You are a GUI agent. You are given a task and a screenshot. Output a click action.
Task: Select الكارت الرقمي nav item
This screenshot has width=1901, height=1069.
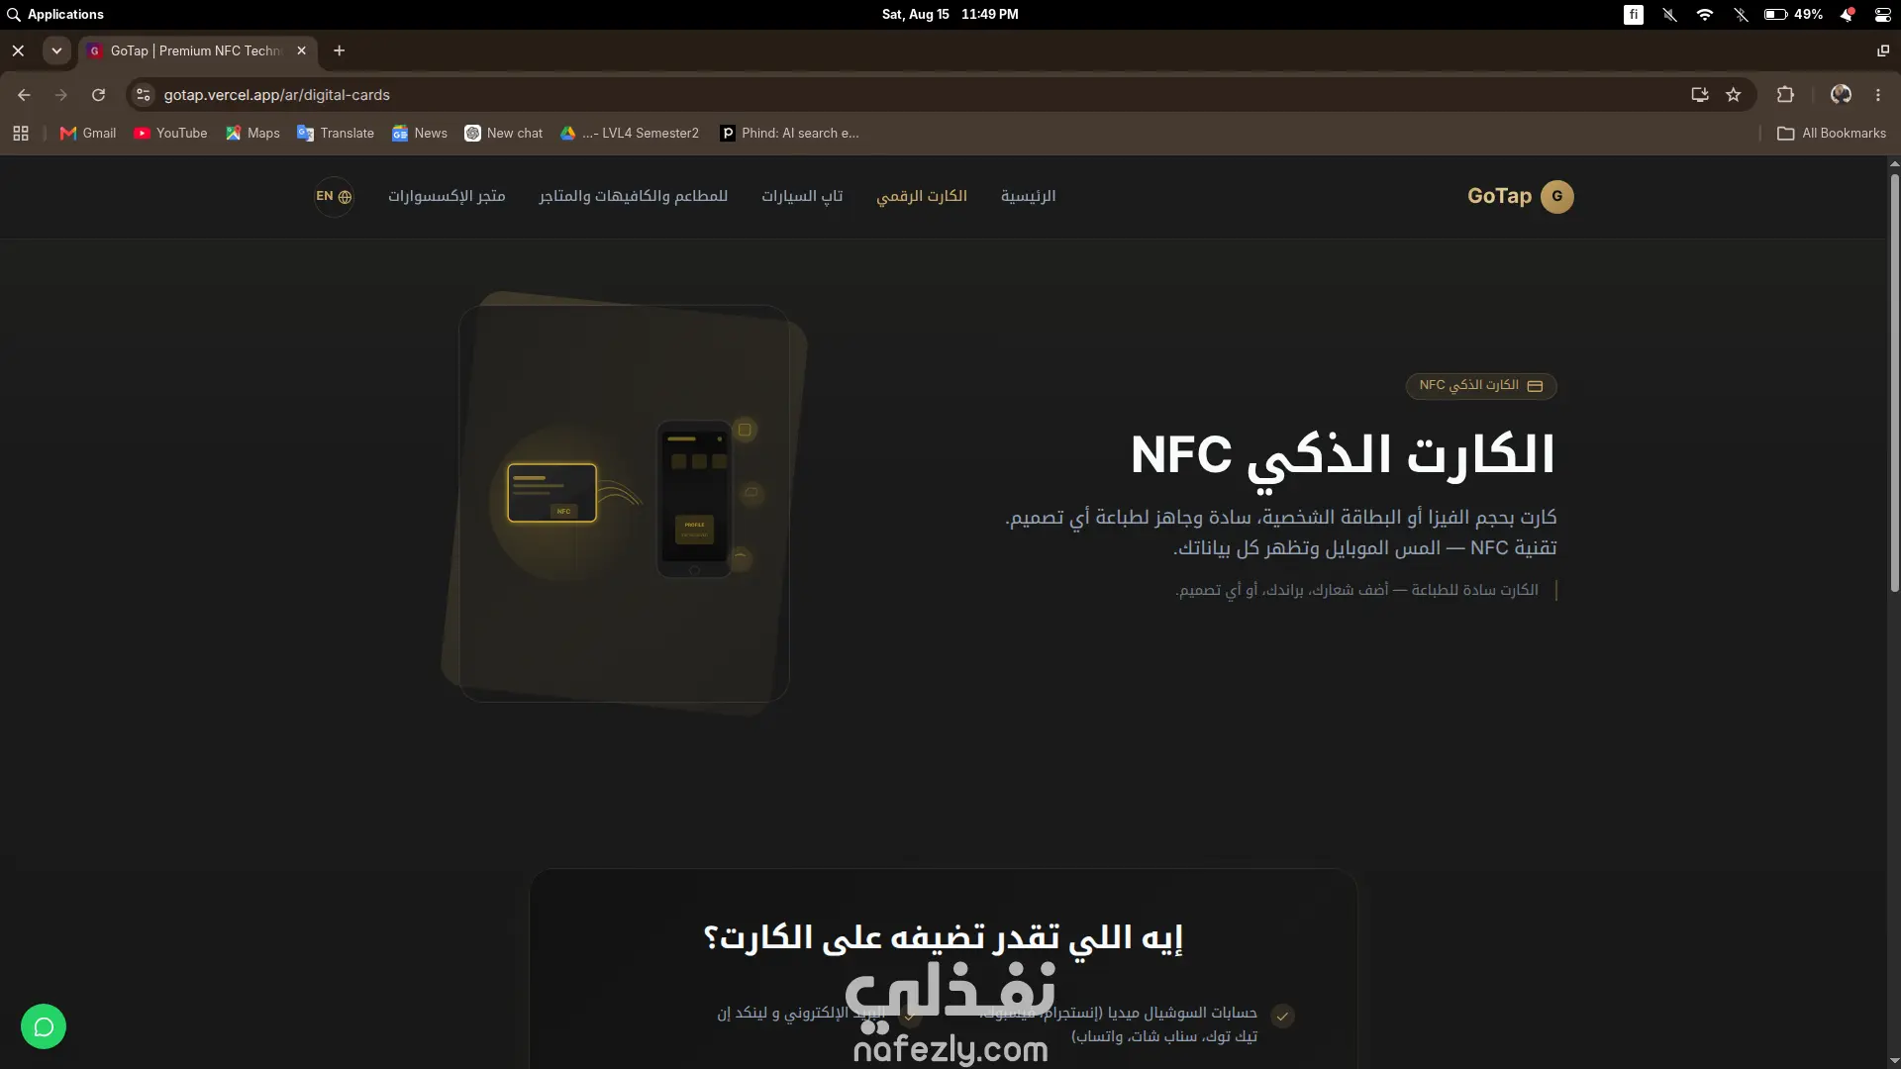pos(922,196)
